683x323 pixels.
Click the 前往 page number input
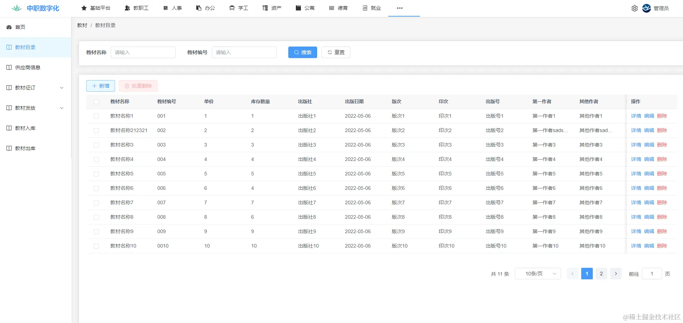tap(652, 274)
